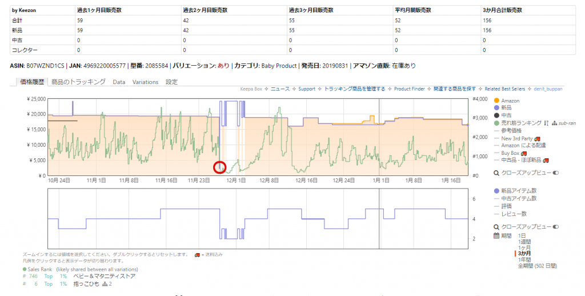
Task: Click the red circled point on chart
Action: [220, 167]
